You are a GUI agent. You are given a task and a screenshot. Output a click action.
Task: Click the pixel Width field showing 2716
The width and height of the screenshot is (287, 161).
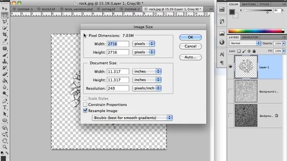[x=118, y=44]
